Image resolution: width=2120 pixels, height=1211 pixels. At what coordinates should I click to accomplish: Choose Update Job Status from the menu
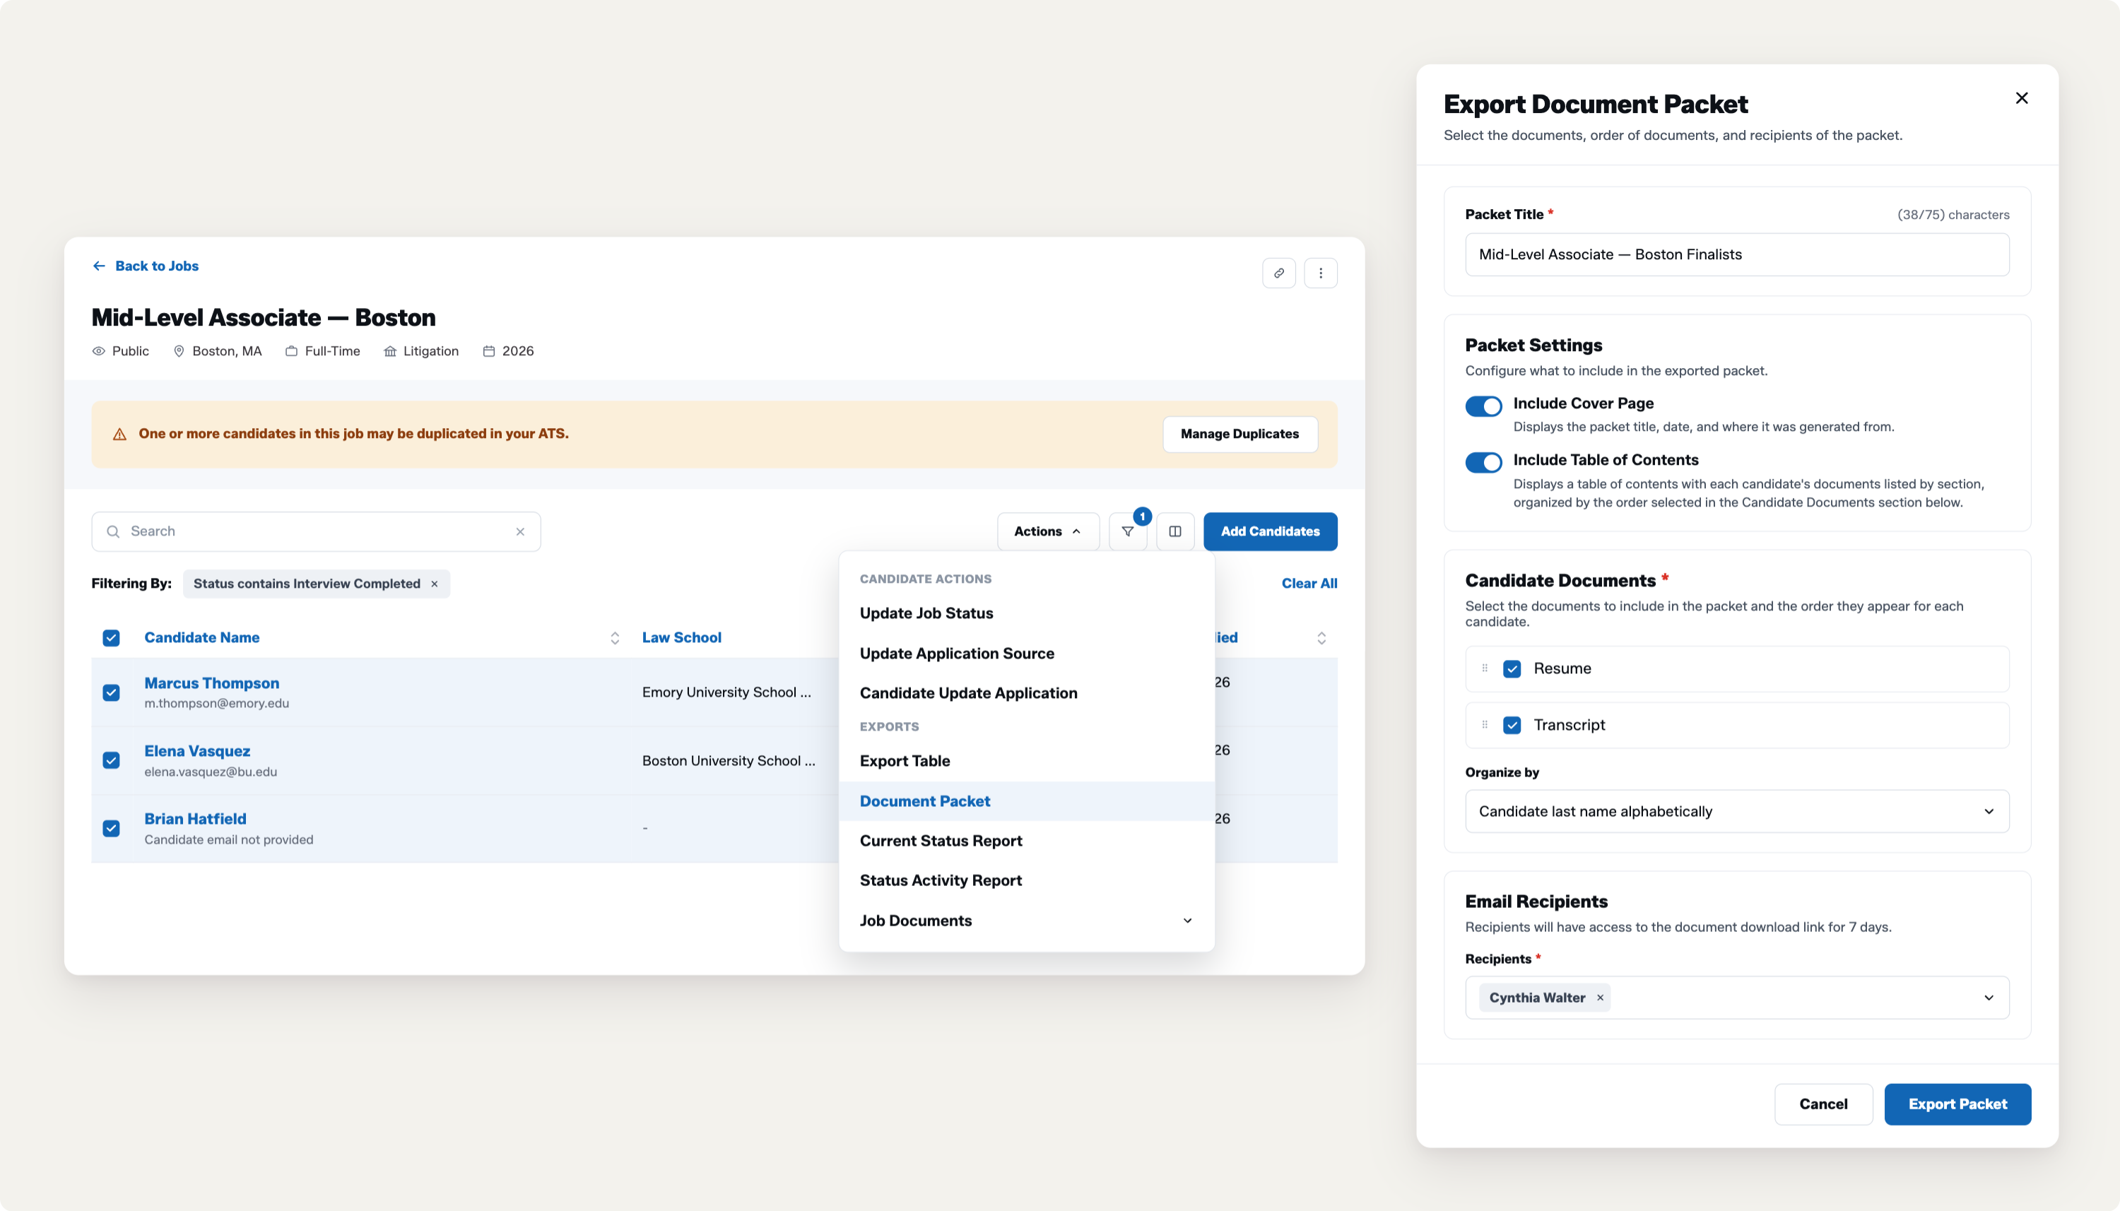1026,613
